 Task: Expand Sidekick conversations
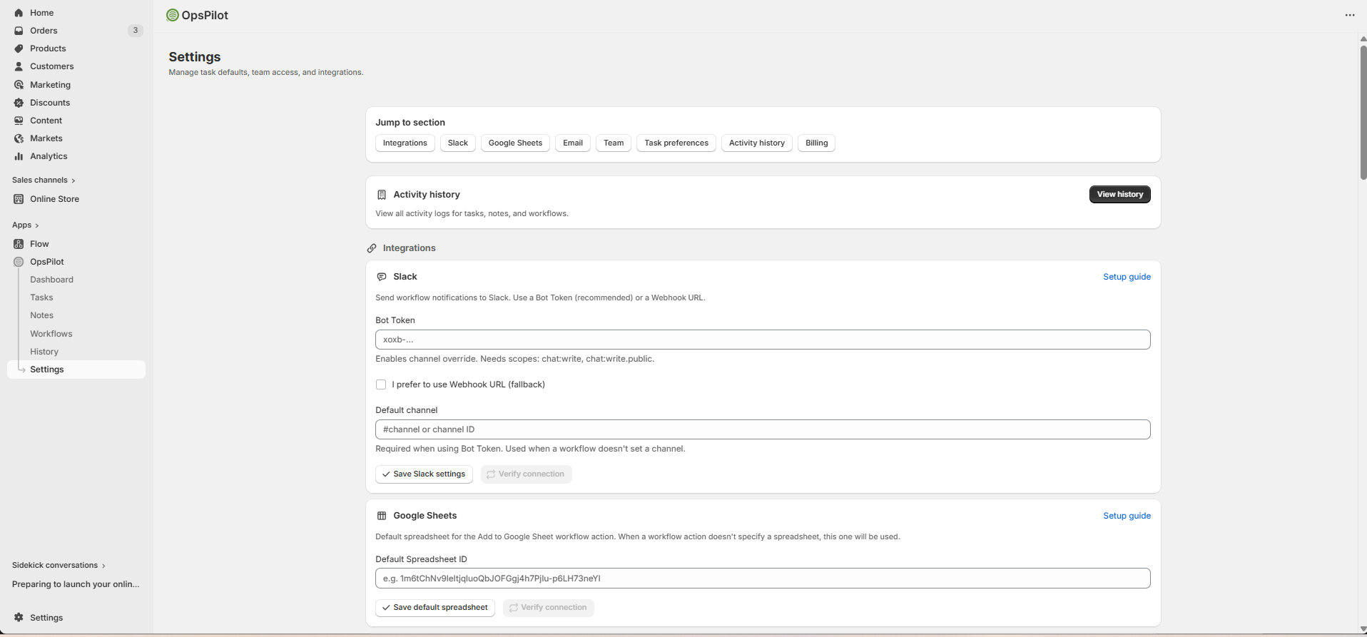click(59, 565)
